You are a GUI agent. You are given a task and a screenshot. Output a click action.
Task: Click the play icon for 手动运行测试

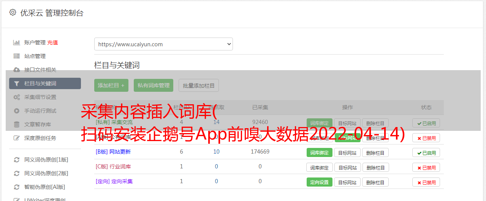17,111
